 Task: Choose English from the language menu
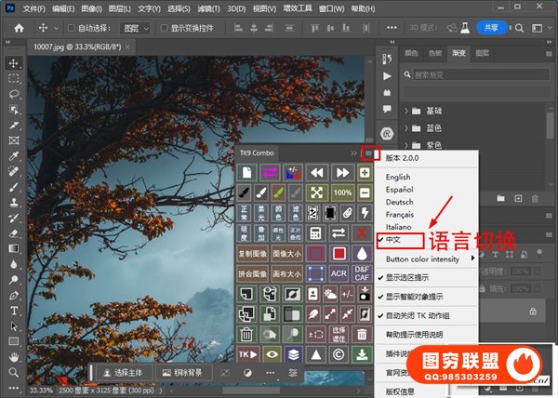(x=398, y=177)
